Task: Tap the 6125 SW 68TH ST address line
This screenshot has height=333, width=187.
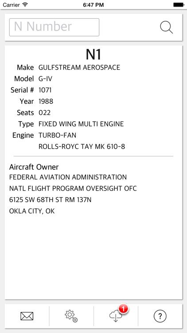Action: click(50, 200)
